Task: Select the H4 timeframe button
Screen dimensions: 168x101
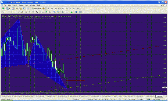Action: (x=67, y=9)
